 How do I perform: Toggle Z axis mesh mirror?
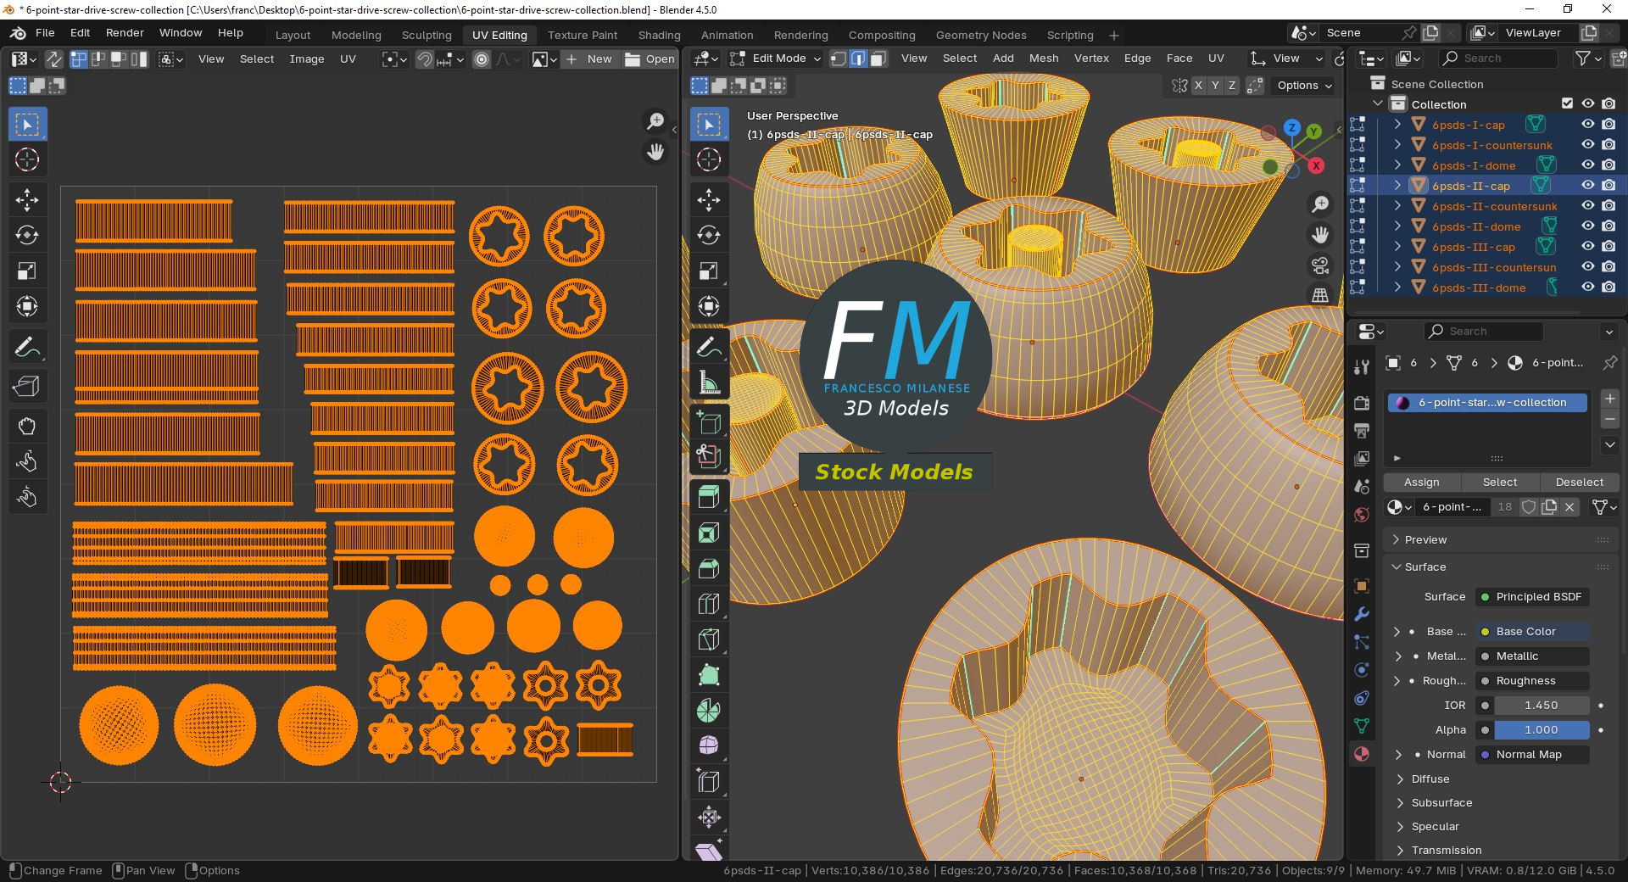1232,86
